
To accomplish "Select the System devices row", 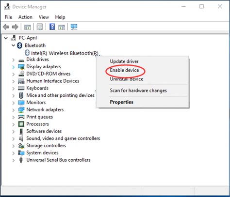I will [42, 152].
